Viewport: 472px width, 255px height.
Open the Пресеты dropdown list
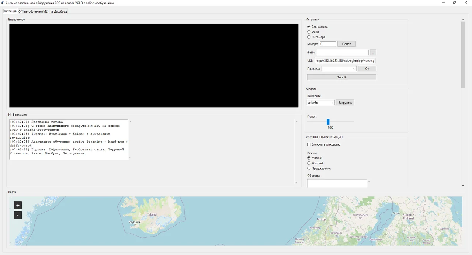point(339,69)
